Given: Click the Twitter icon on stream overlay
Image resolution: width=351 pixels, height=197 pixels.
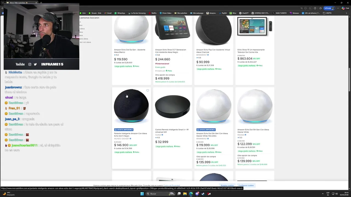Looking at the screenshot, I should (35, 64).
